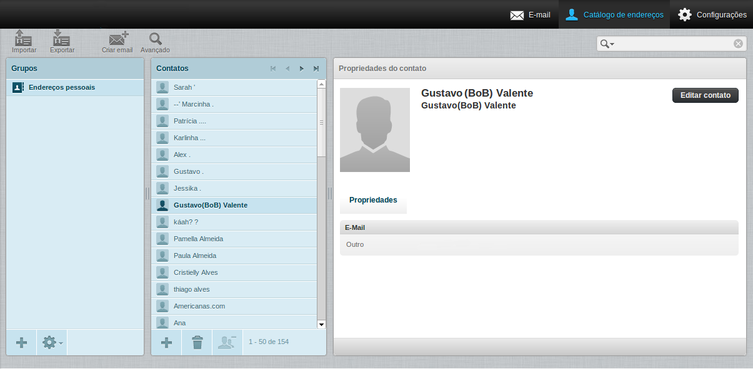This screenshot has width=753, height=369.
Task: Click the splitter between Contatos and properties
Action: [x=330, y=193]
